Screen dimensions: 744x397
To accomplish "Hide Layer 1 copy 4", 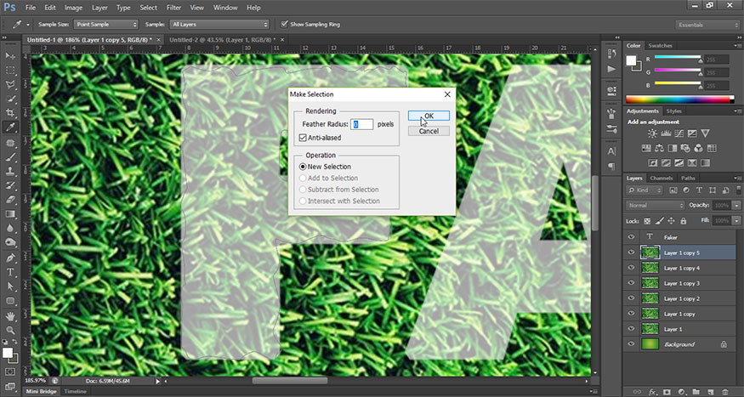I will (631, 268).
